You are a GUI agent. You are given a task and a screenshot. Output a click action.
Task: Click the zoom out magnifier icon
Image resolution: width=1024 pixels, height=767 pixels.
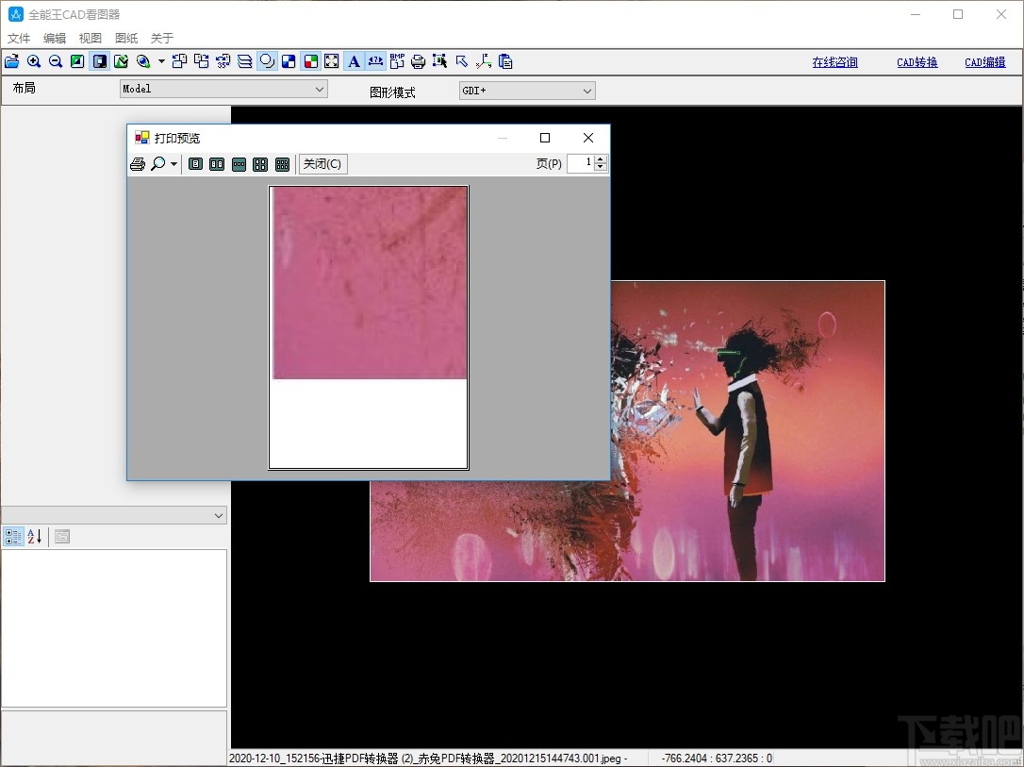(x=56, y=61)
